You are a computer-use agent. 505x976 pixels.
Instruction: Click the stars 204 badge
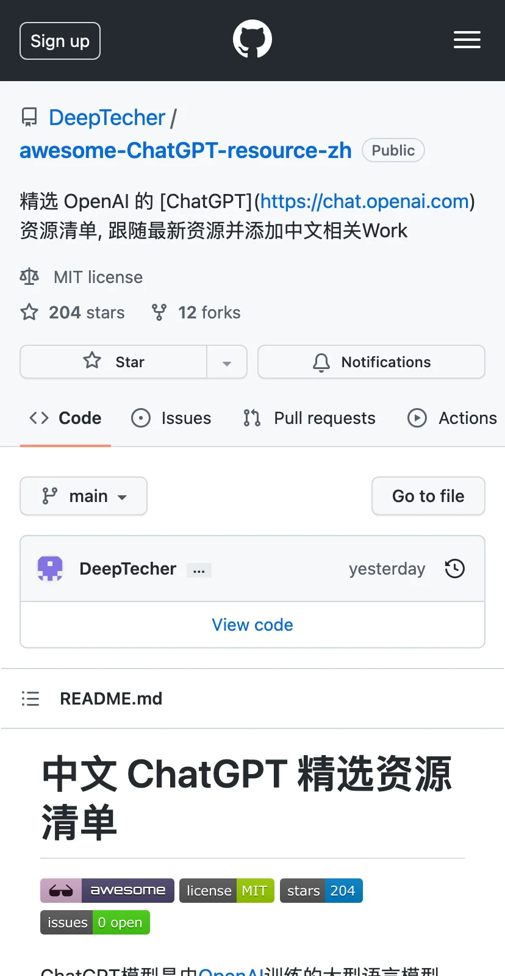[321, 891]
